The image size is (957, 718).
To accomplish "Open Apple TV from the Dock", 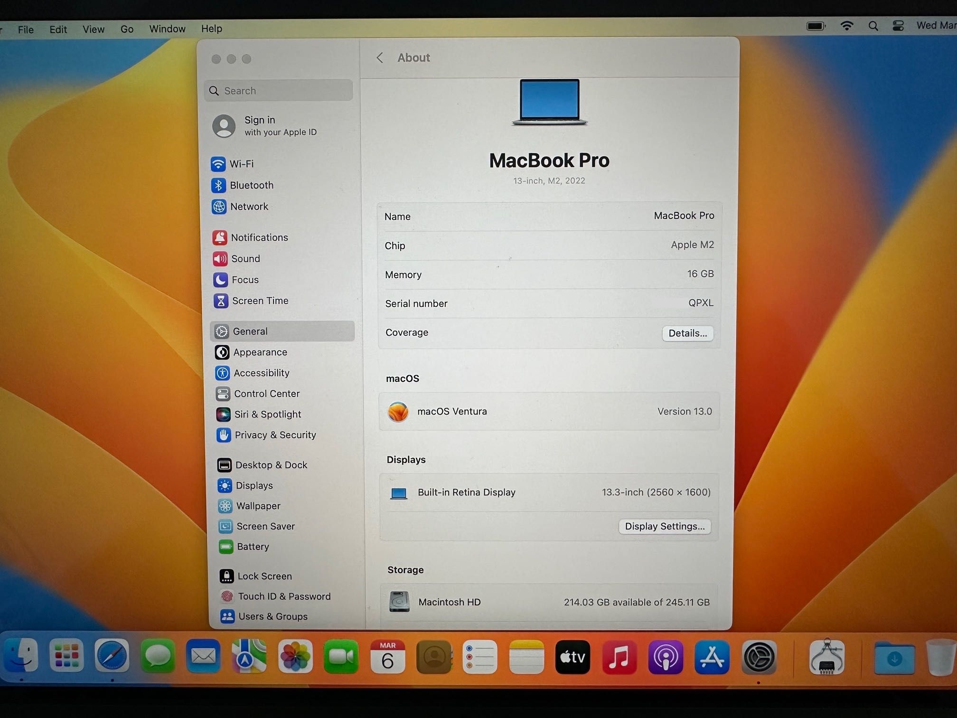I will tap(572, 657).
